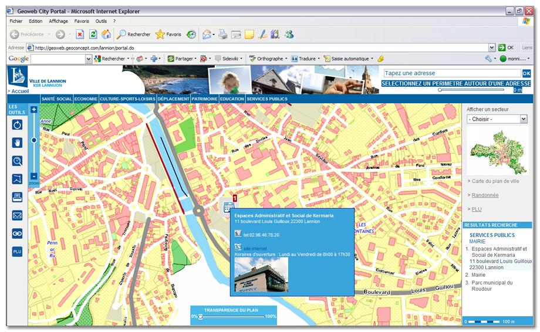540x332 pixels.
Task: Open the 'Choisir' sector dropdown
Action: [497, 119]
